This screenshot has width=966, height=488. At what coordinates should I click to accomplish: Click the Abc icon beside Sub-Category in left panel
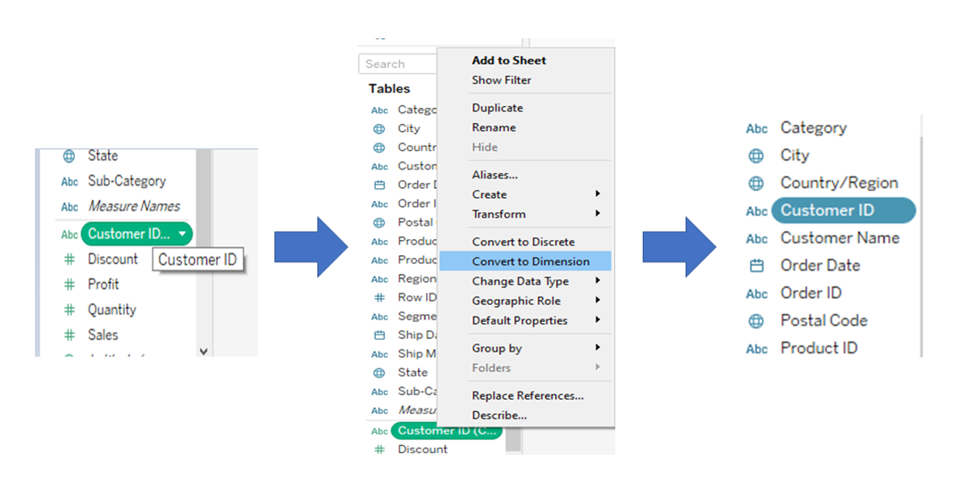pos(70,181)
